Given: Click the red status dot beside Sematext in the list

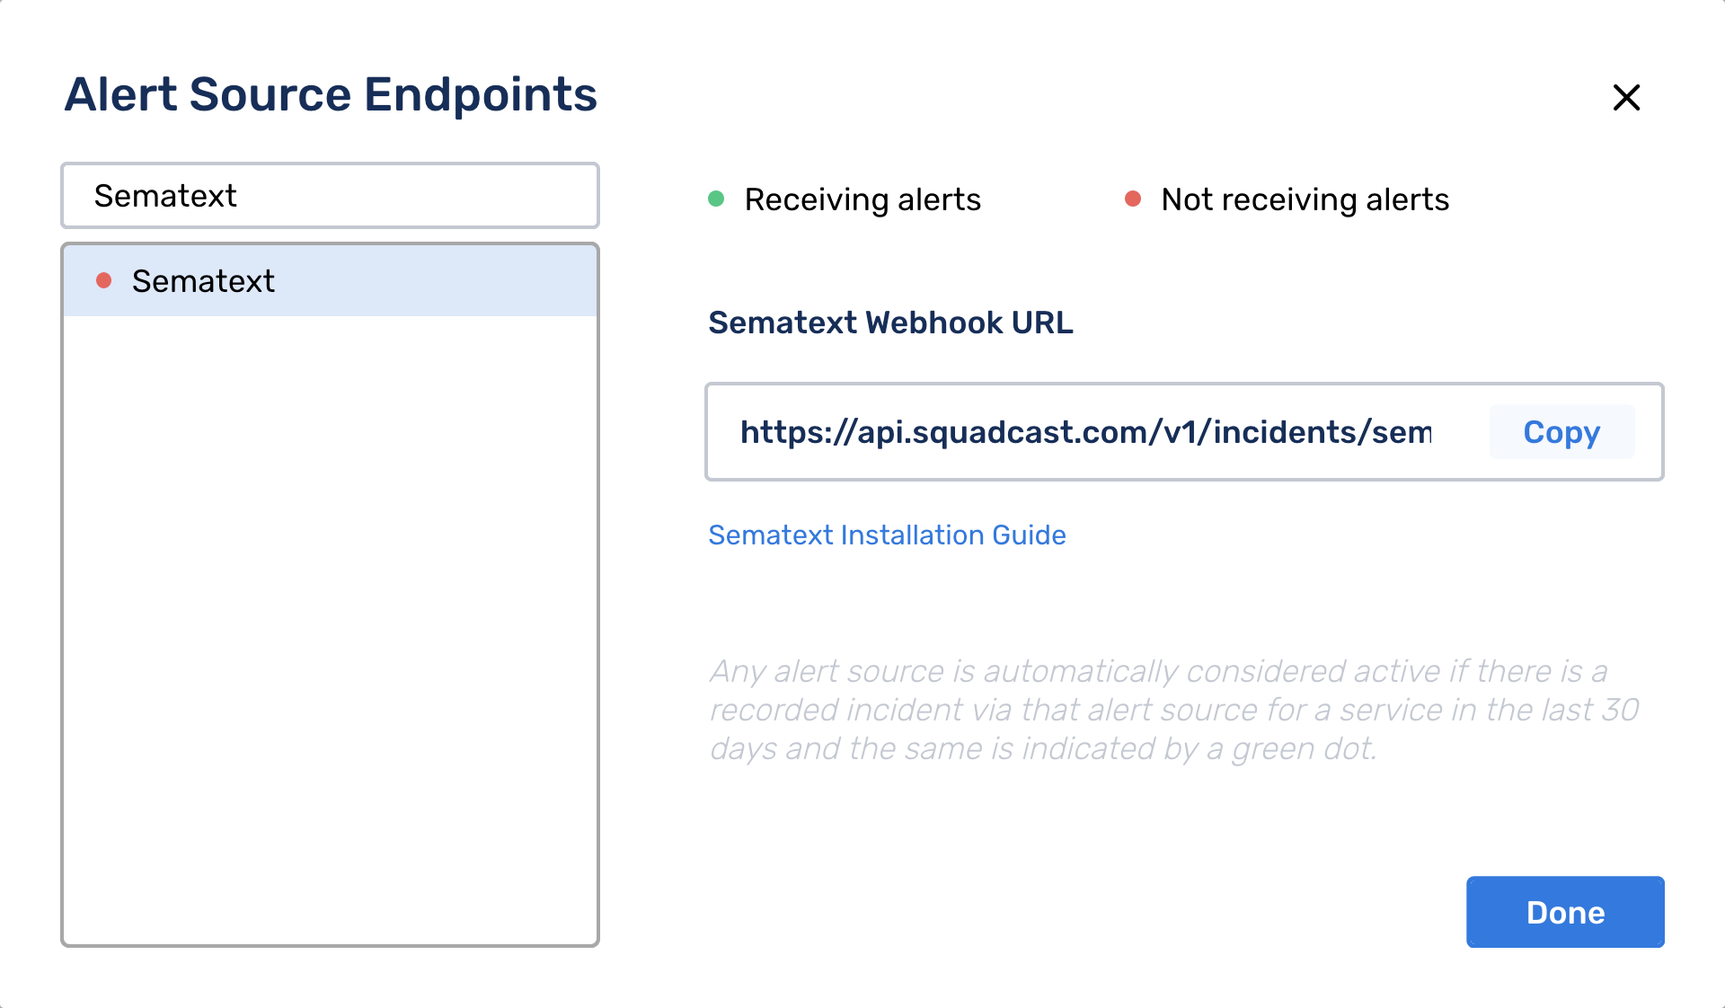Looking at the screenshot, I should tap(103, 281).
